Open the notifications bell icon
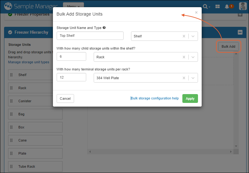The height and width of the screenshot is (173, 249). coord(228,6)
